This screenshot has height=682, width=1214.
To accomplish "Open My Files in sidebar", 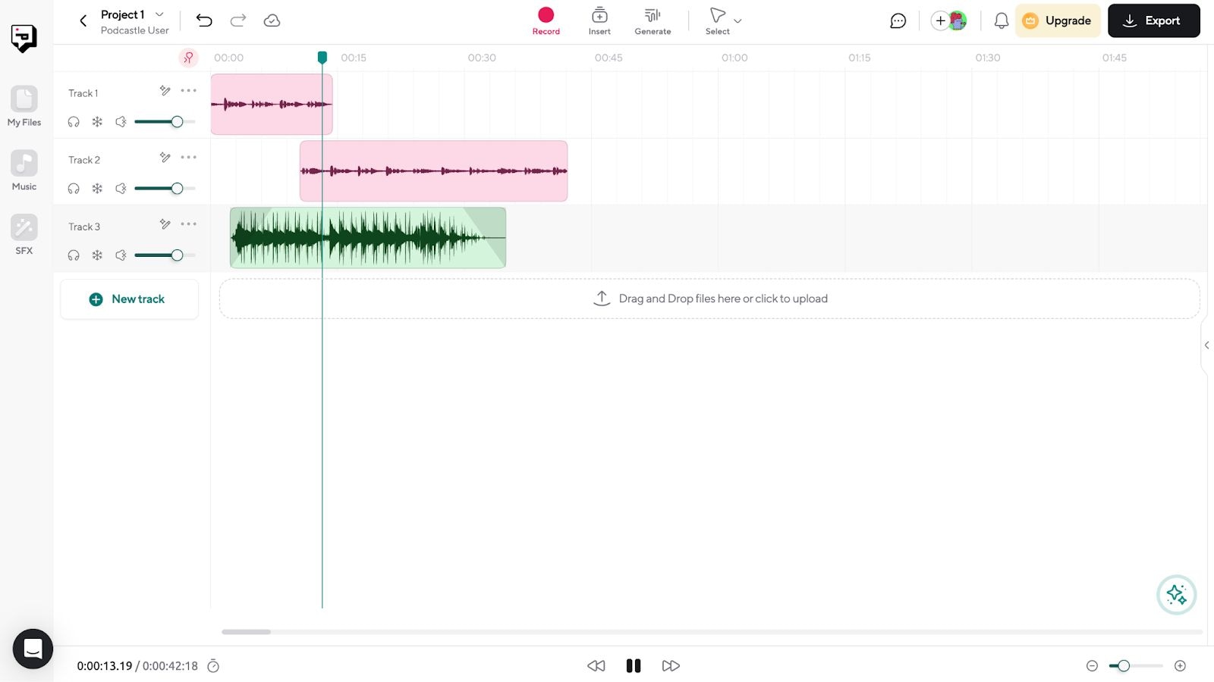I will (x=24, y=106).
